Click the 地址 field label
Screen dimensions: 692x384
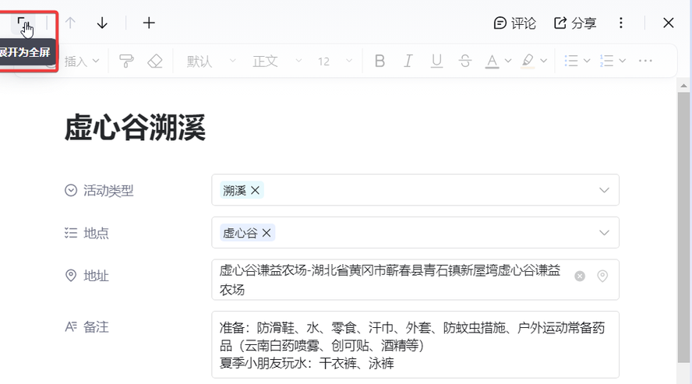[96, 276]
